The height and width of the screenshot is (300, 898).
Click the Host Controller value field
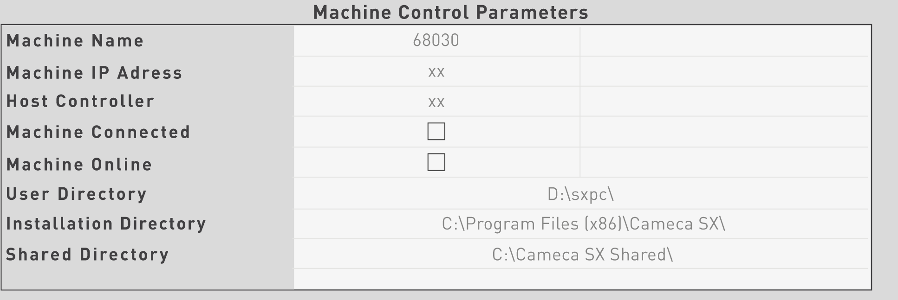(x=436, y=102)
